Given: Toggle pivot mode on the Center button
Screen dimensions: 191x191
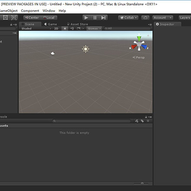Looking at the screenshot, I should click(32, 18).
